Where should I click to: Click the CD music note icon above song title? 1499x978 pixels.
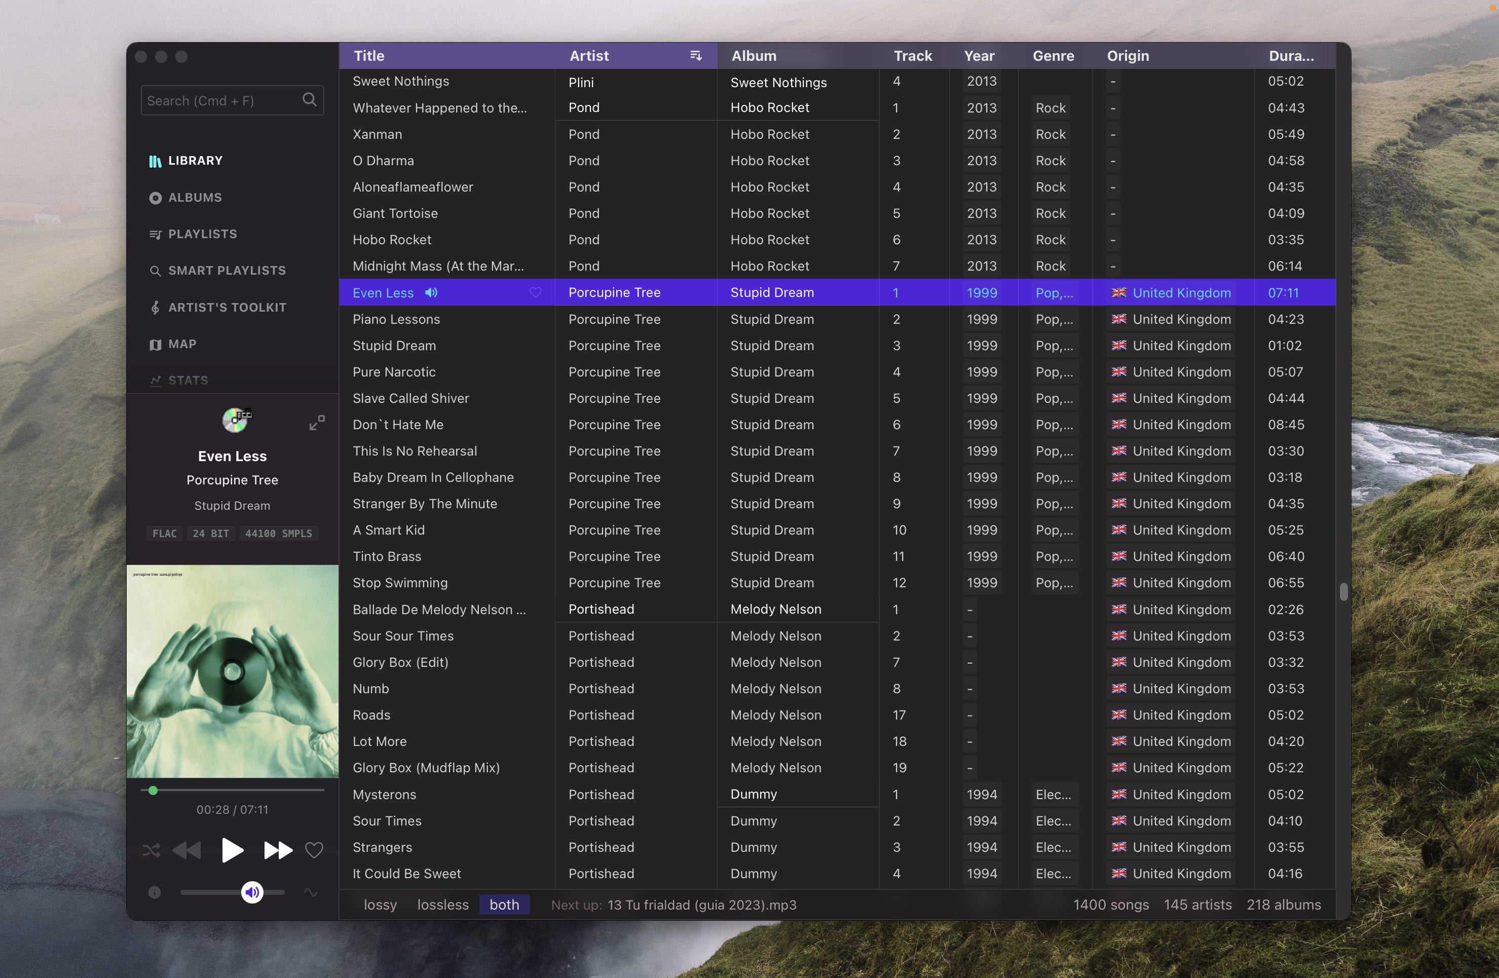point(237,420)
